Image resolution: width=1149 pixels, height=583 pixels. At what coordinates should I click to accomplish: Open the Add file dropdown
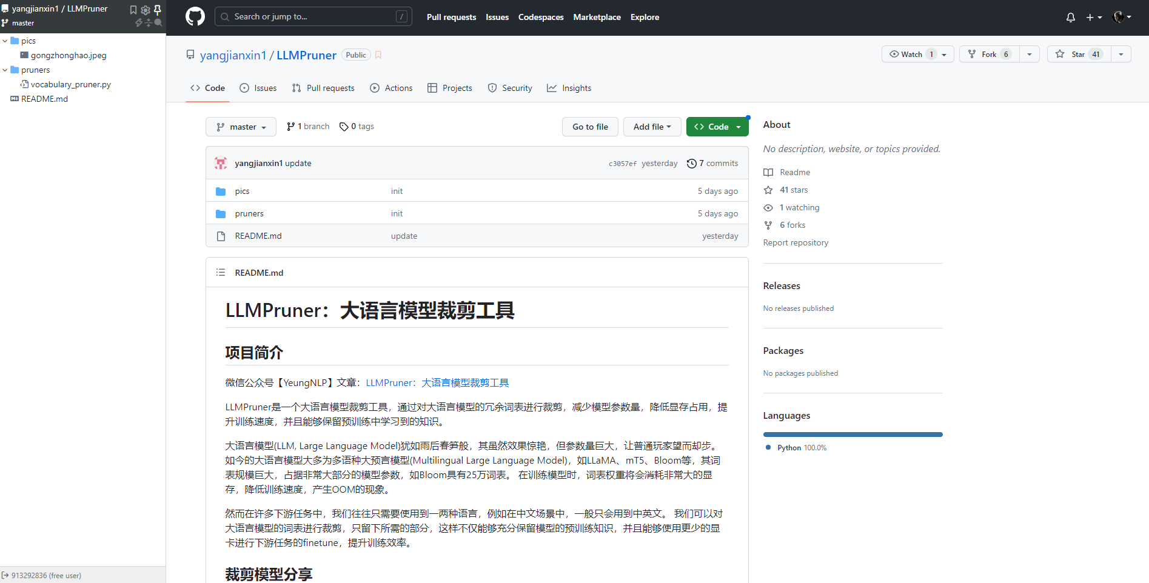pos(652,127)
